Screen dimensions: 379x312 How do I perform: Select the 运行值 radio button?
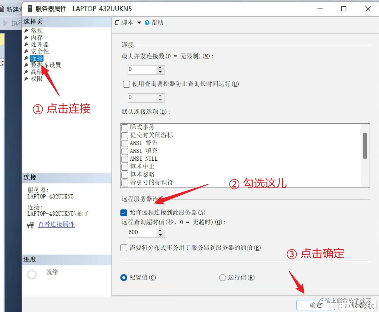pos(222,278)
